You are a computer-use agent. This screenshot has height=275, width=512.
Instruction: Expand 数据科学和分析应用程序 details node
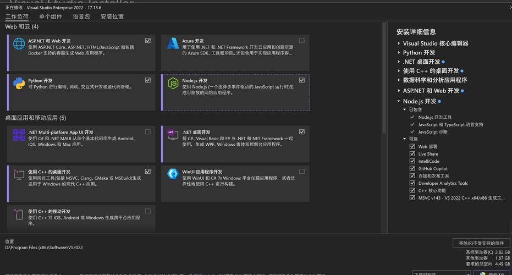click(399, 80)
